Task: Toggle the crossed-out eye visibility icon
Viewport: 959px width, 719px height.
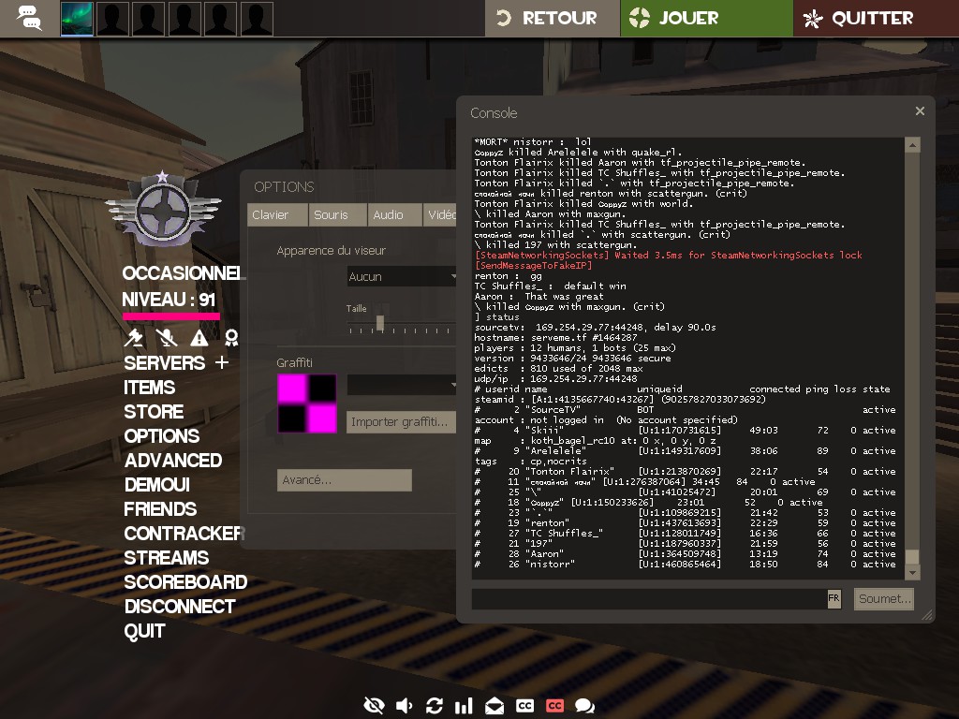Action: [374, 706]
